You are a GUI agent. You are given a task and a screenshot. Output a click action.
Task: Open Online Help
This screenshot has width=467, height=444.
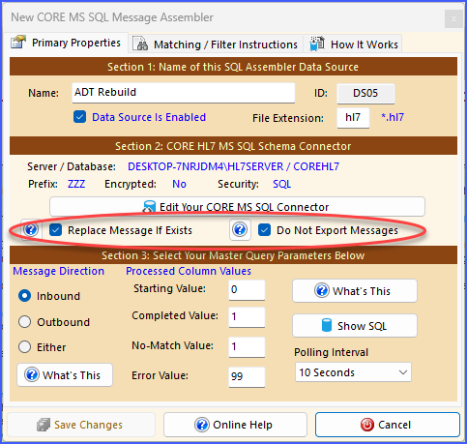click(235, 425)
